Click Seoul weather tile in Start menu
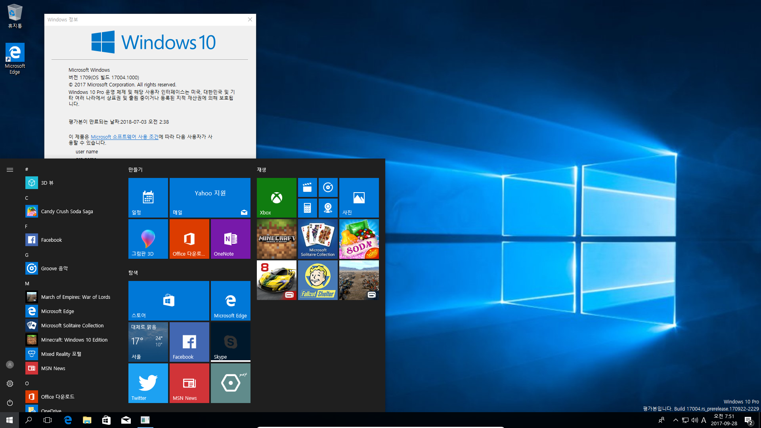 coord(148,342)
